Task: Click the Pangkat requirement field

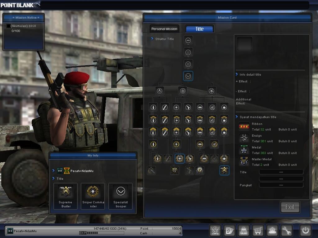Action: tap(281, 185)
